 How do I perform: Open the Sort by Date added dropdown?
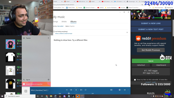[60, 26]
